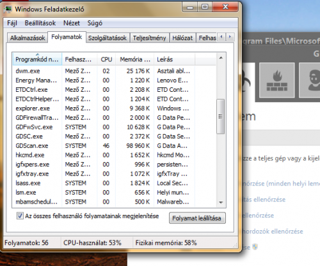
Task: Select the Folyamatok tab
Action: pos(67,37)
